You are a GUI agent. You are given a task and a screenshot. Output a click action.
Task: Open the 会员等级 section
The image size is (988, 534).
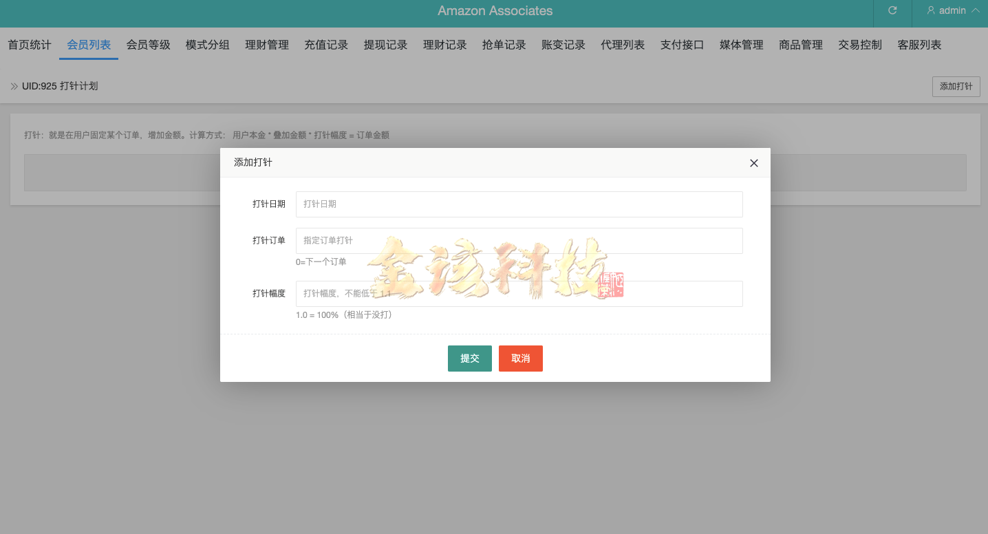148,44
